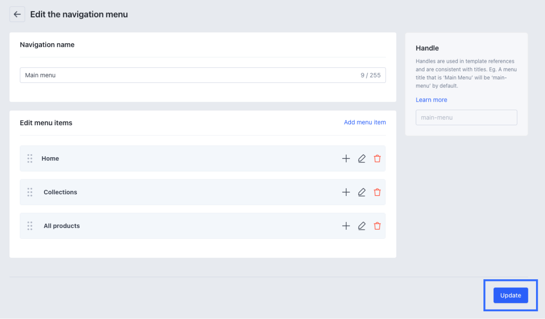
Task: Delete the All products menu item
Action: click(377, 226)
